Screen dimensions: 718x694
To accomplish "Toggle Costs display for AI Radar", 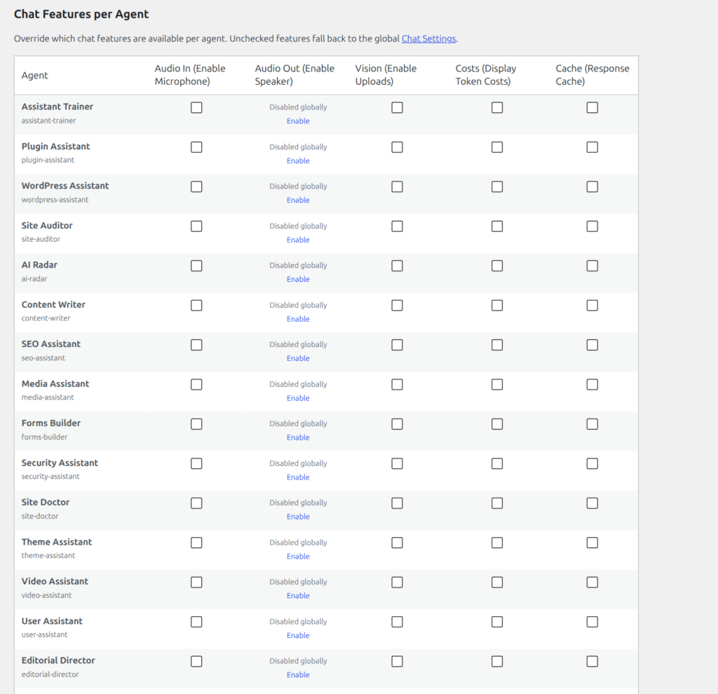I will [x=497, y=266].
